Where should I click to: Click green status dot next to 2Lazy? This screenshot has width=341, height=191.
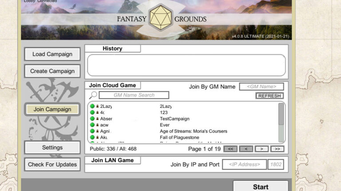click(92, 107)
